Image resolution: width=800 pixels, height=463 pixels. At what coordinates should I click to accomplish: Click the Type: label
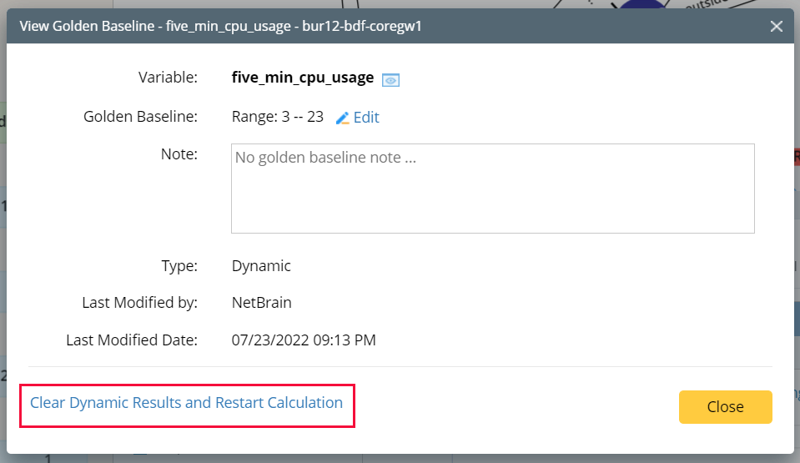pos(179,266)
